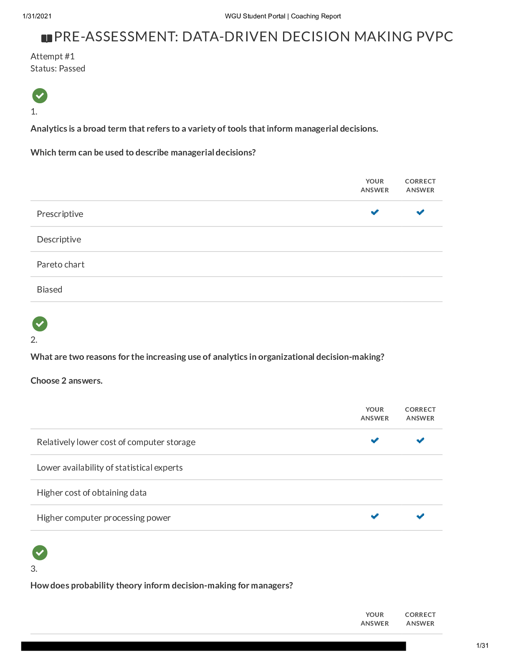Click Your Answer checkmark for computer storage row
This screenshot has width=511, height=662.
375,440
